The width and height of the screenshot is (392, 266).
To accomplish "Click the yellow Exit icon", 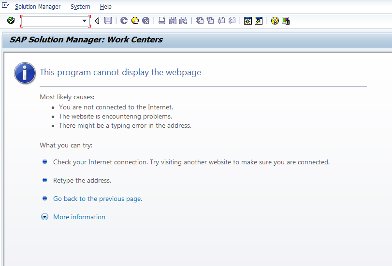I will point(135,21).
